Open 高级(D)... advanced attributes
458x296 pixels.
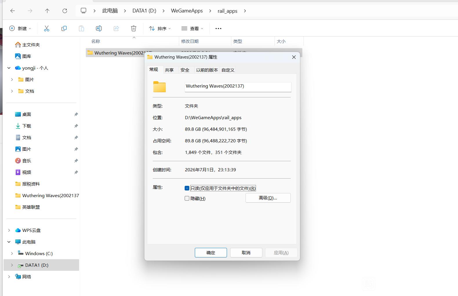coord(268,198)
